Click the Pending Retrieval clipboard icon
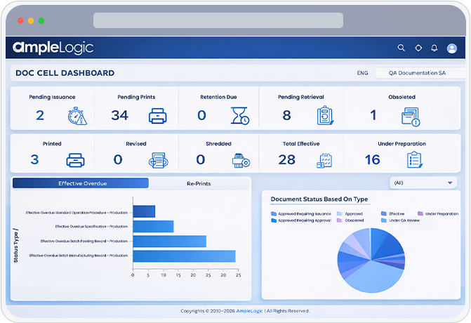 324,116
